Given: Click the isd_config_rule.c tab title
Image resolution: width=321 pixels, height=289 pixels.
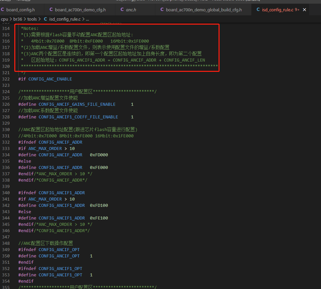Looking at the screenshot, I should pyautogui.click(x=278, y=10).
